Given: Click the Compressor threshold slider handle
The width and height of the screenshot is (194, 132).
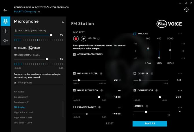Looking at the screenshot, I should coord(160,97).
